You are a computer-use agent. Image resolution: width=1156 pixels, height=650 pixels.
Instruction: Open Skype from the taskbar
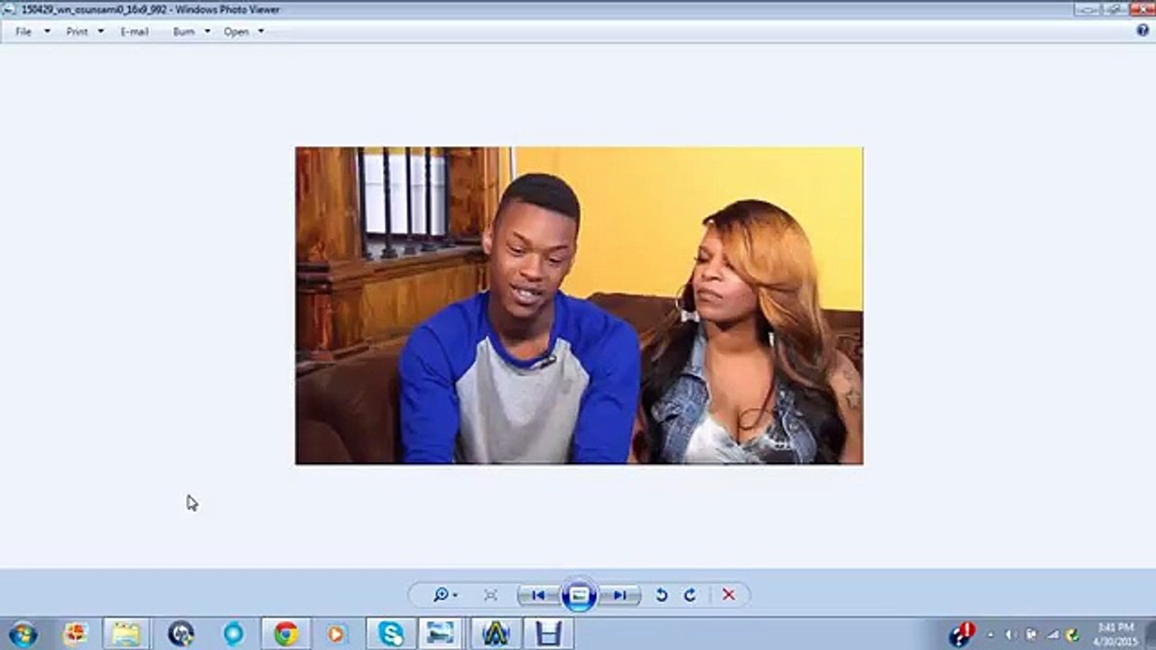(x=391, y=634)
